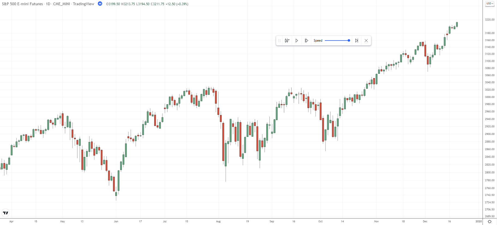Click the replay Play button

pos(297,41)
